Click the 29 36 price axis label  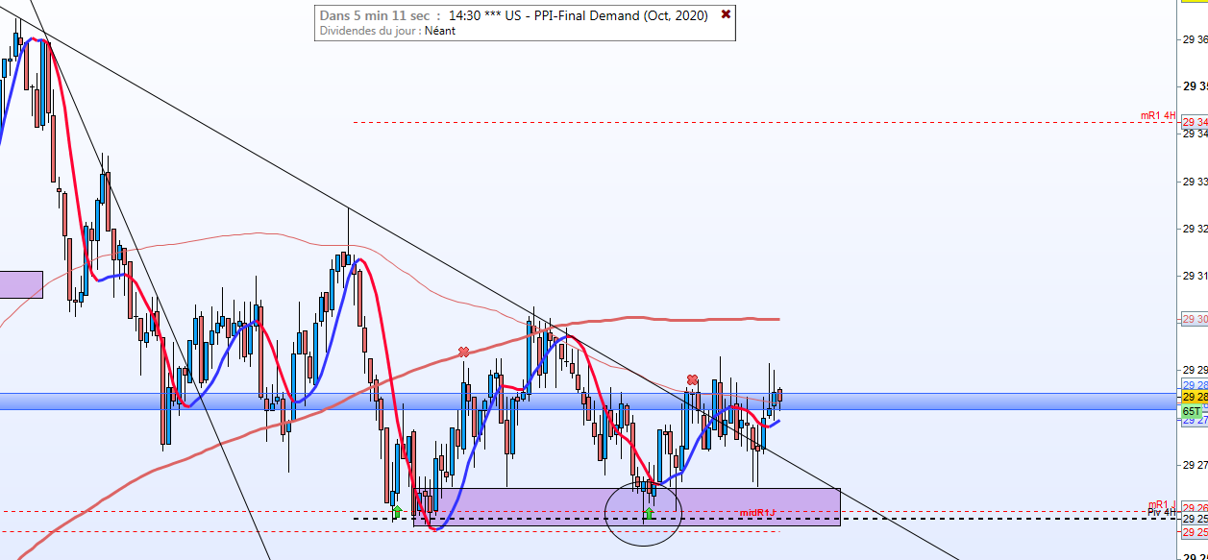(x=1196, y=39)
